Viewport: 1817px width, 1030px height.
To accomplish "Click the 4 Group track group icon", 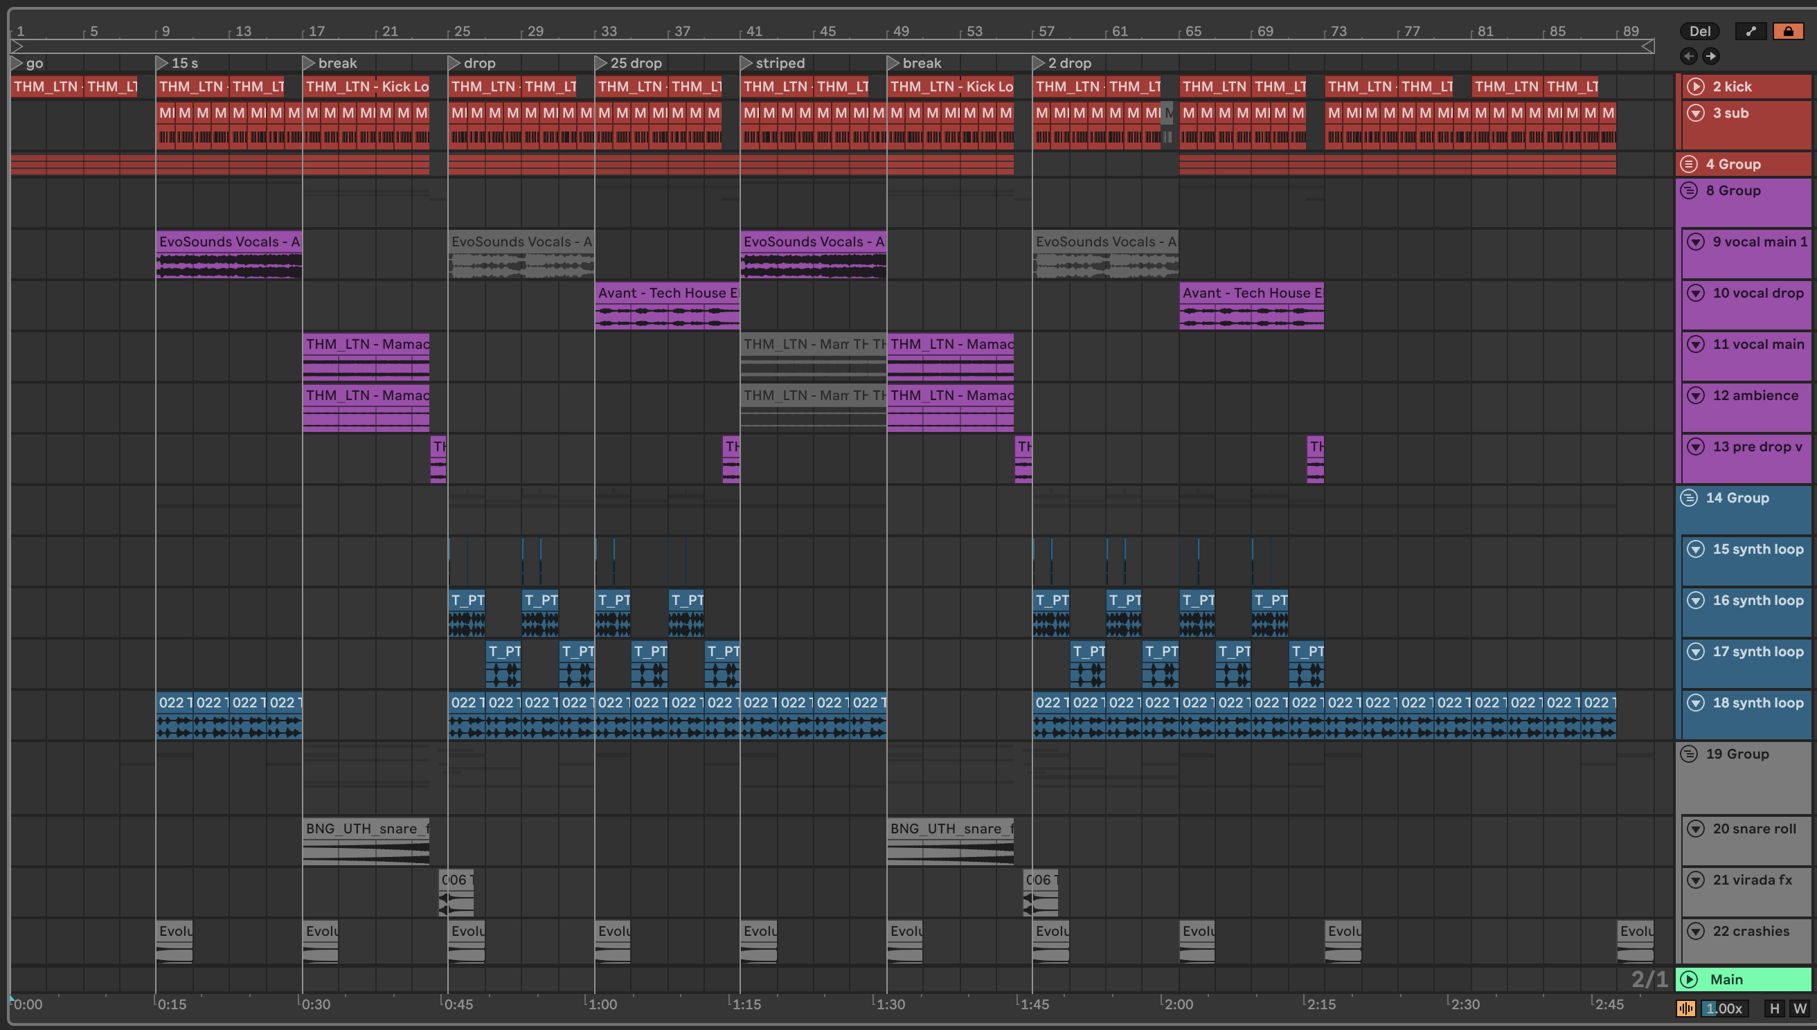I will [1689, 164].
